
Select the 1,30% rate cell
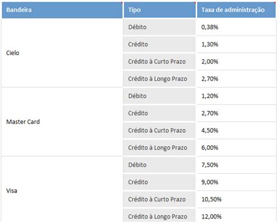[236, 44]
